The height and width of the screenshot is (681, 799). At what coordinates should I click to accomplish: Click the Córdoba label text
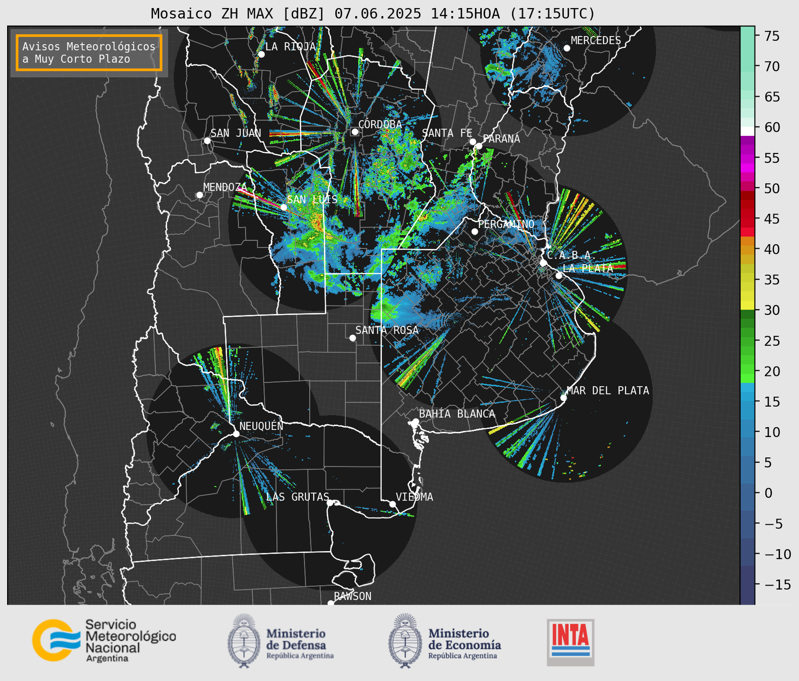pyautogui.click(x=380, y=125)
